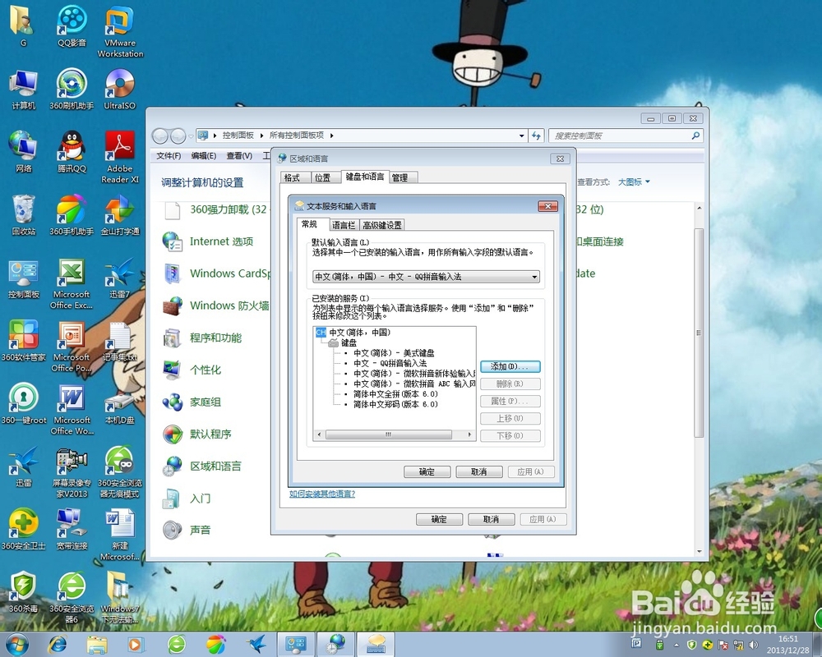Open Internet Explorer from taskbar

point(58,644)
